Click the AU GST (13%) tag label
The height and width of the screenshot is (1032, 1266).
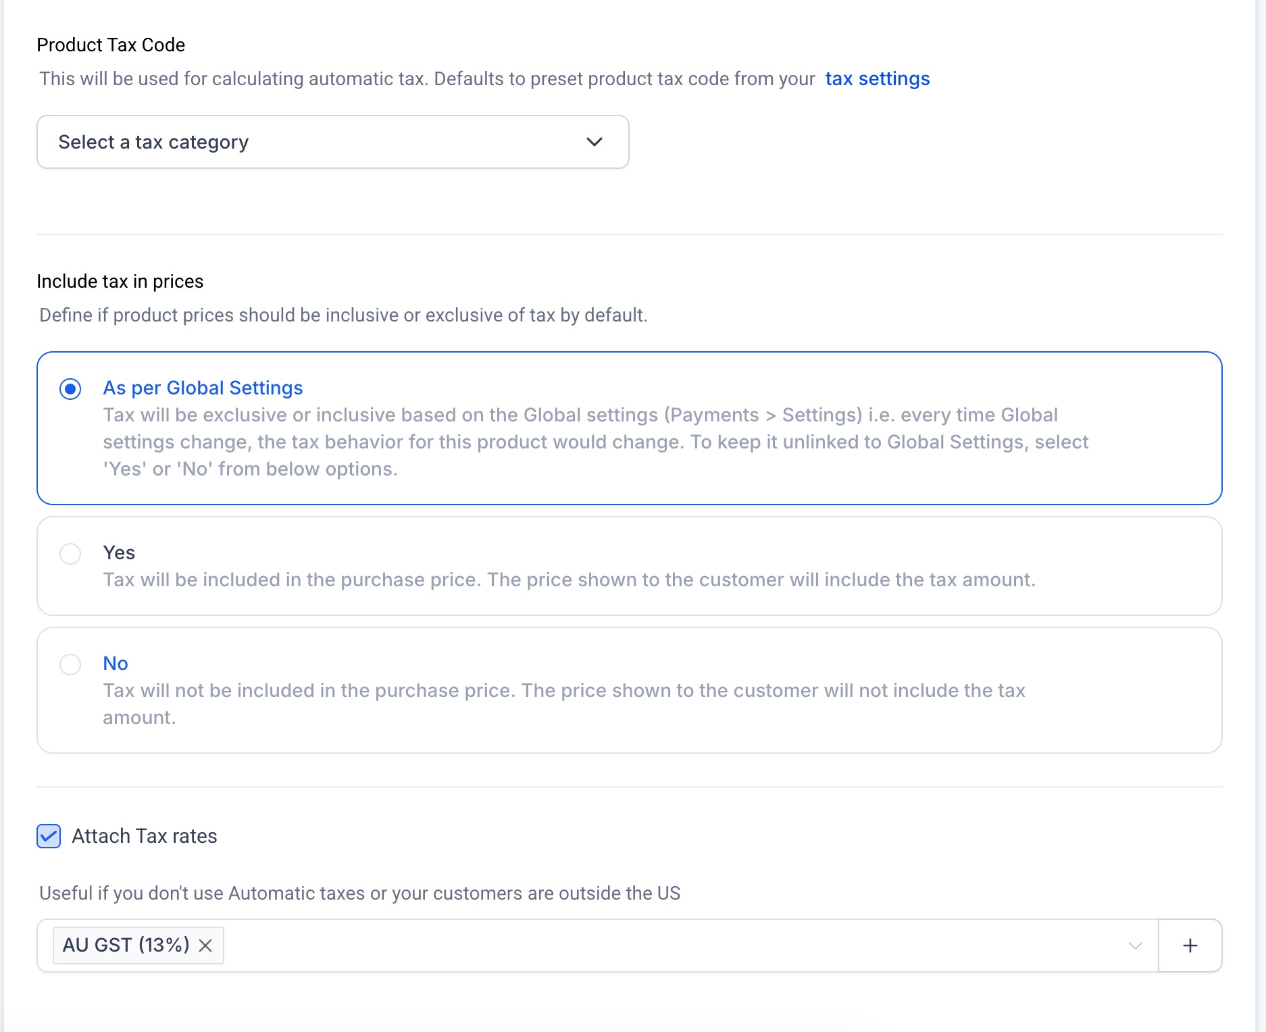click(x=126, y=945)
